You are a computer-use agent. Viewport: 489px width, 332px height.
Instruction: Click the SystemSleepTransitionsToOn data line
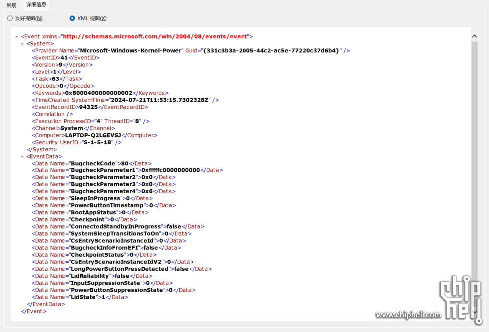[112, 234]
